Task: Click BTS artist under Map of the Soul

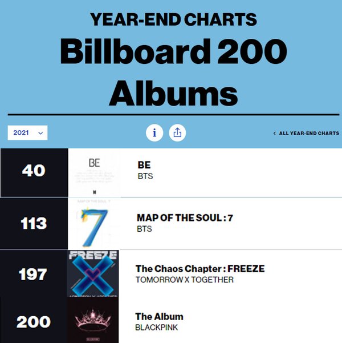Action: (144, 229)
